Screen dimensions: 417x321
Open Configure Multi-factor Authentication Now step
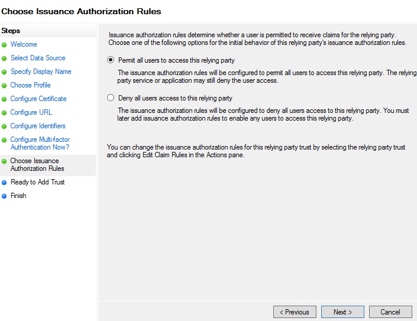coord(40,143)
